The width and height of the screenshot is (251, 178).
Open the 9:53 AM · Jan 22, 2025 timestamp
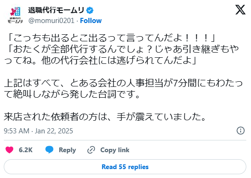(39, 131)
